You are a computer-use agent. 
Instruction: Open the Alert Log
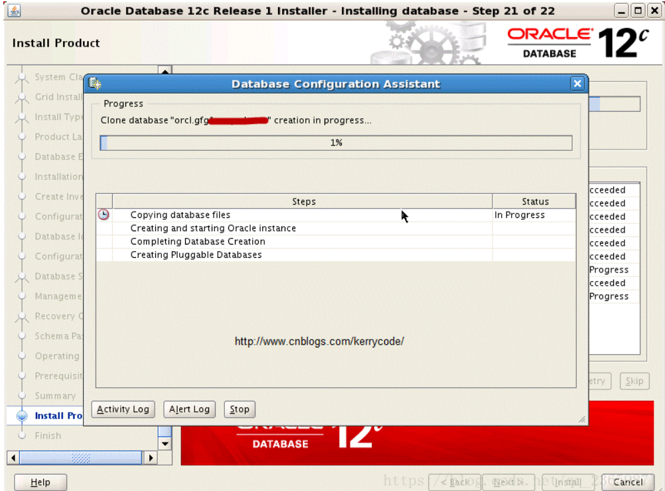[x=189, y=409]
